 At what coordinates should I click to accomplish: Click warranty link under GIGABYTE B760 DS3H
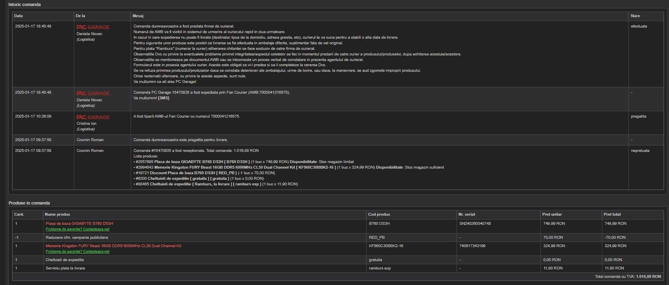pyautogui.click(x=77, y=229)
